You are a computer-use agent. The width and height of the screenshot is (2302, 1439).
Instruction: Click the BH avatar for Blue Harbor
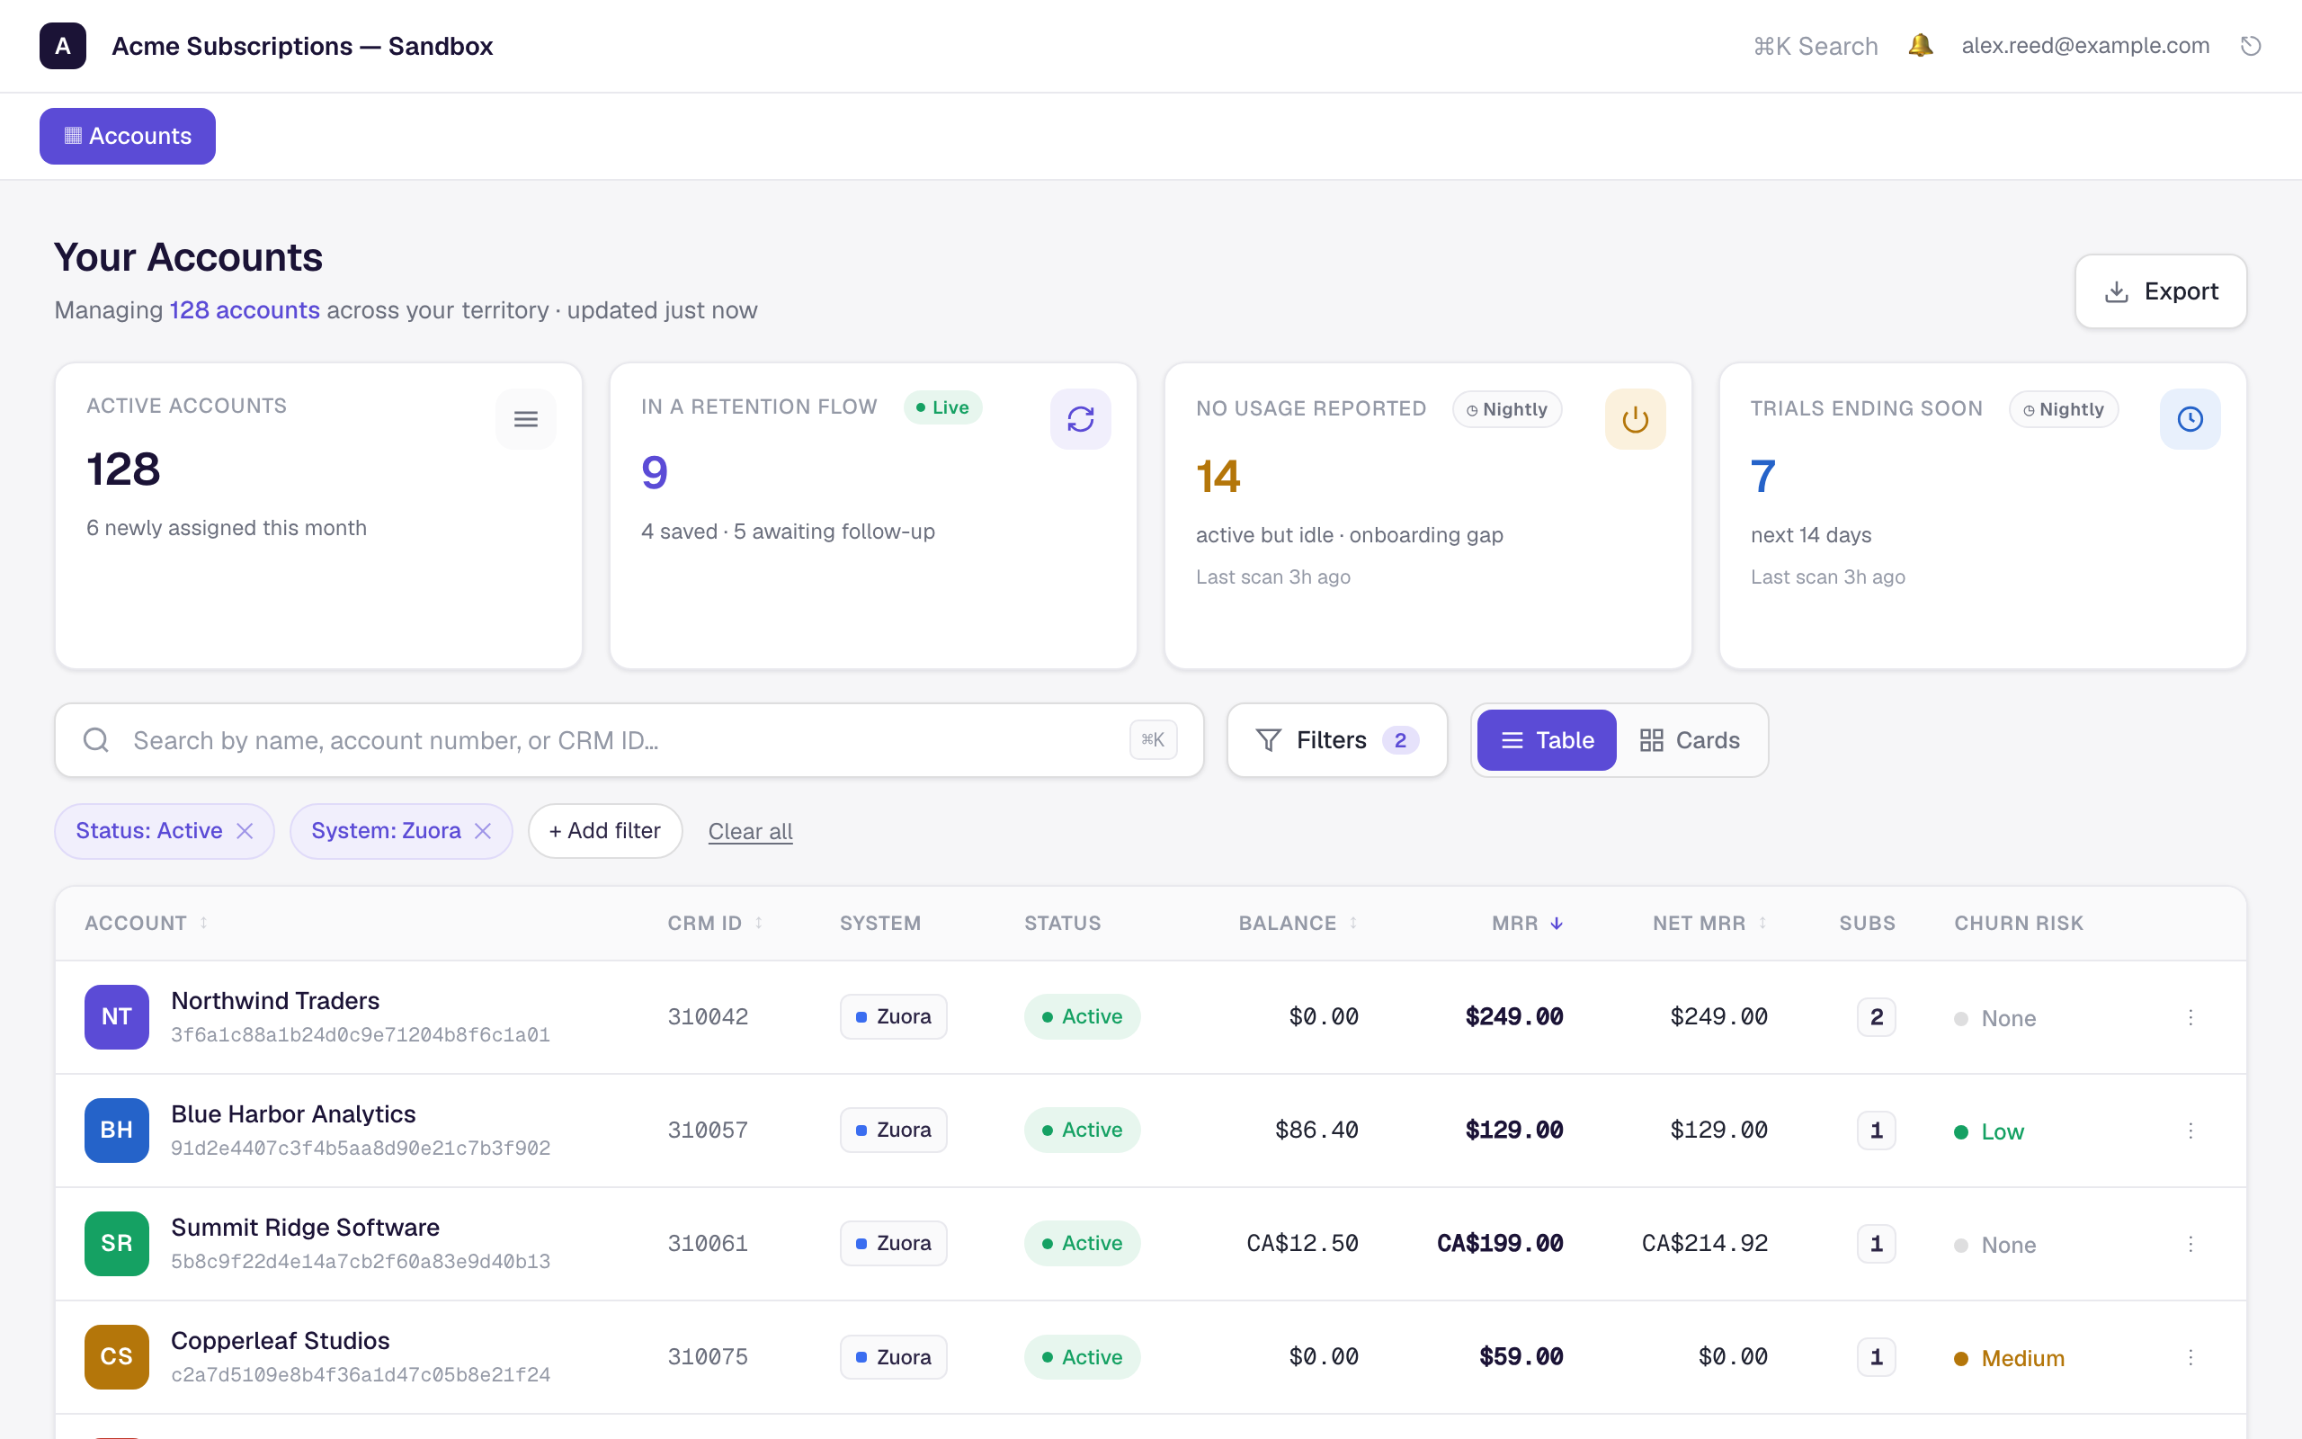pyautogui.click(x=117, y=1131)
